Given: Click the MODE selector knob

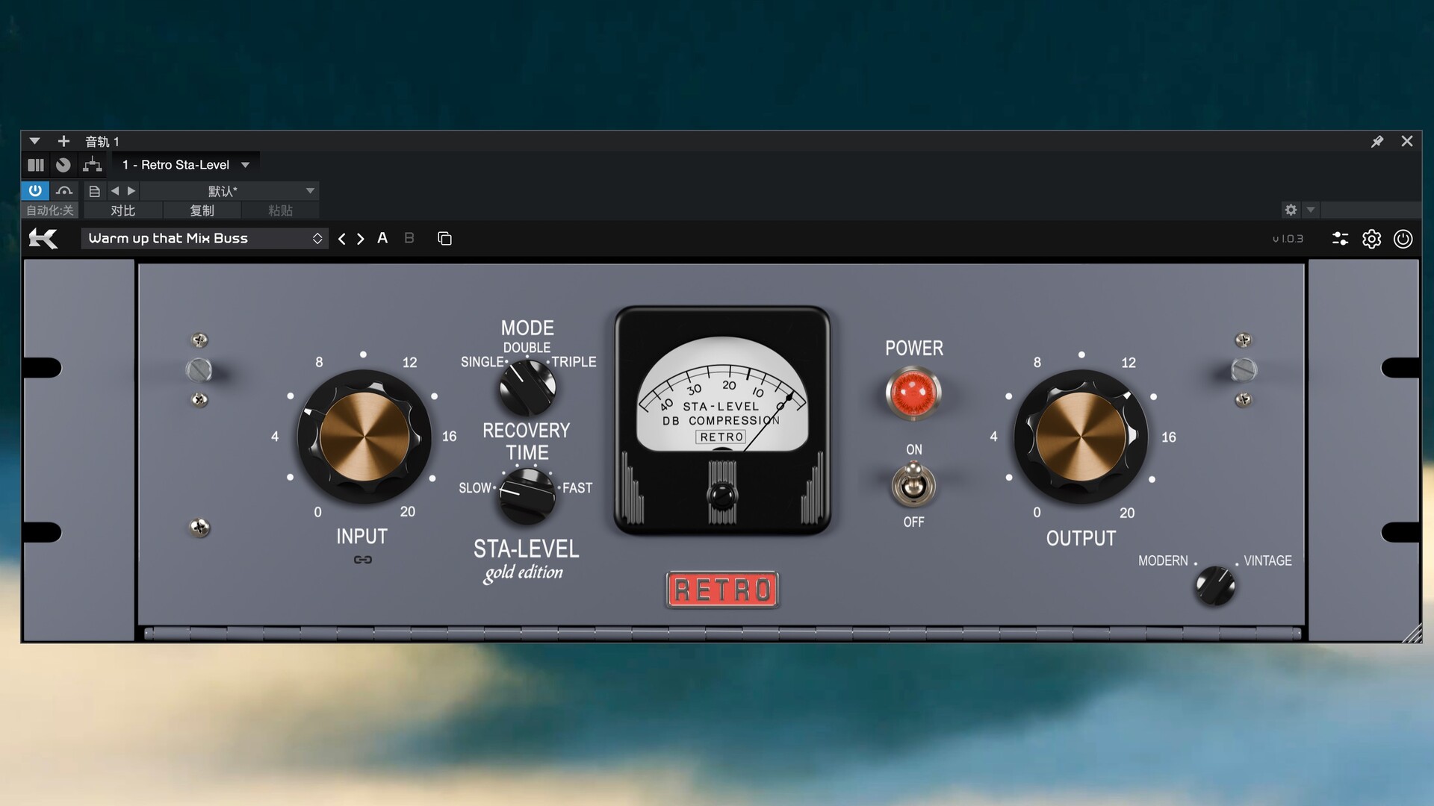Looking at the screenshot, I should [x=527, y=387].
